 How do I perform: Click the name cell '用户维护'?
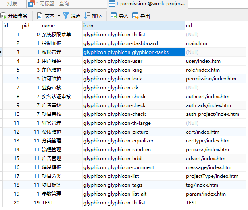point(52,61)
